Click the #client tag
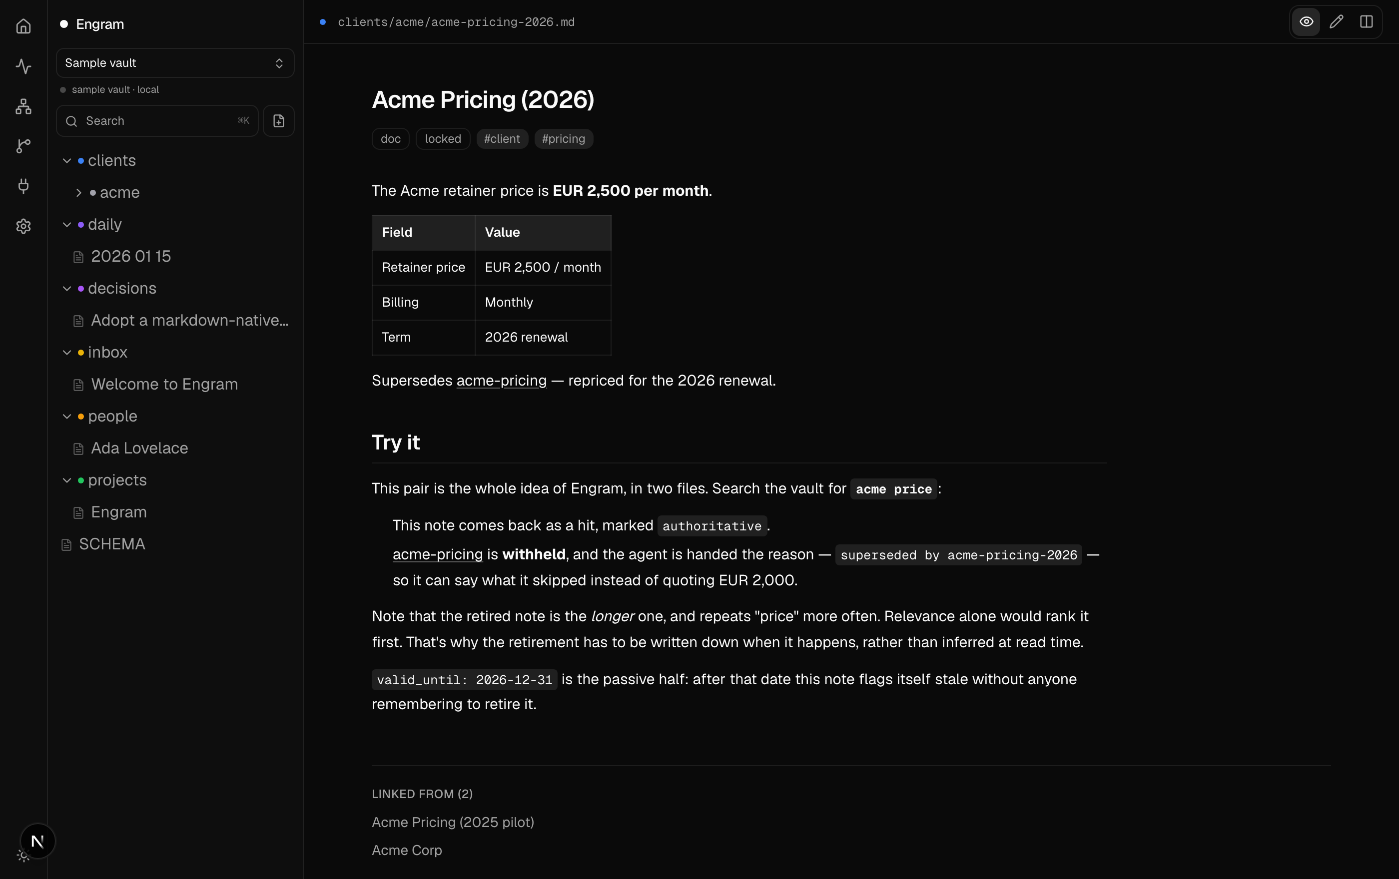 [502, 139]
